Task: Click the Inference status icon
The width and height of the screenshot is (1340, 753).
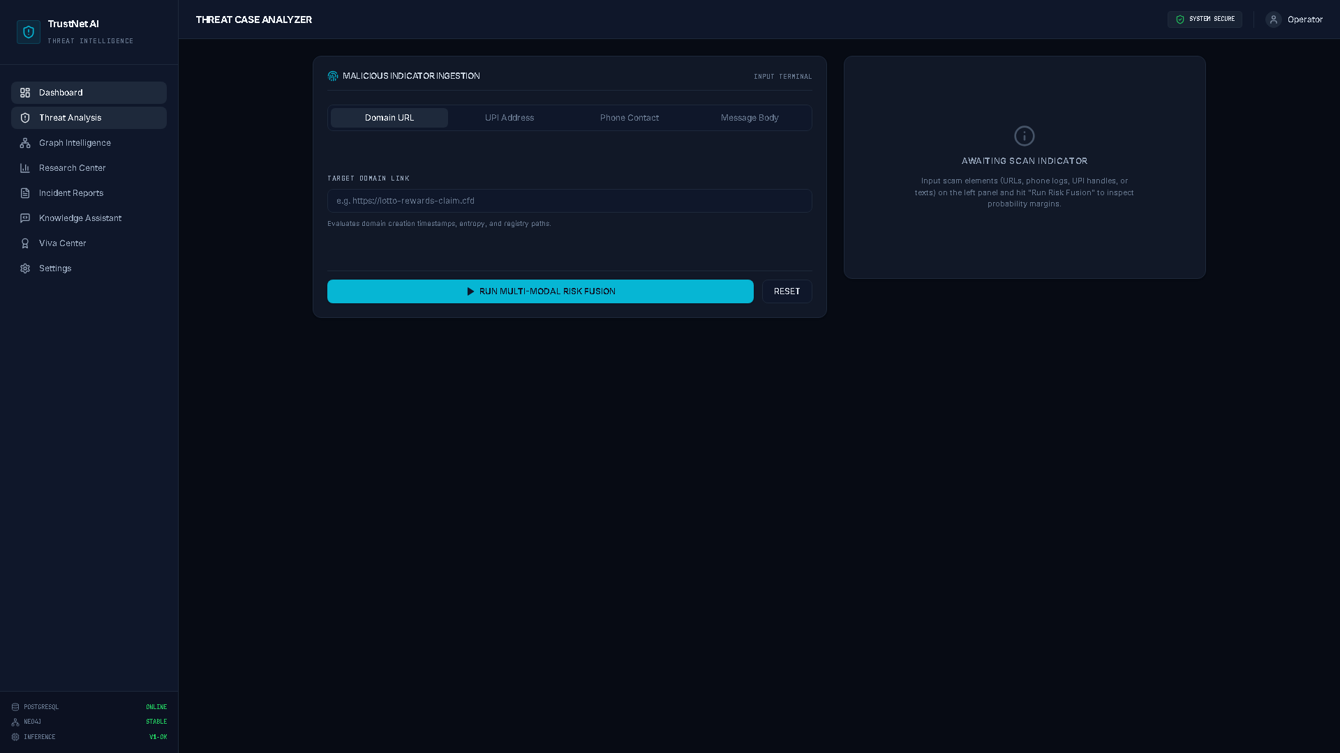Action: 15,737
